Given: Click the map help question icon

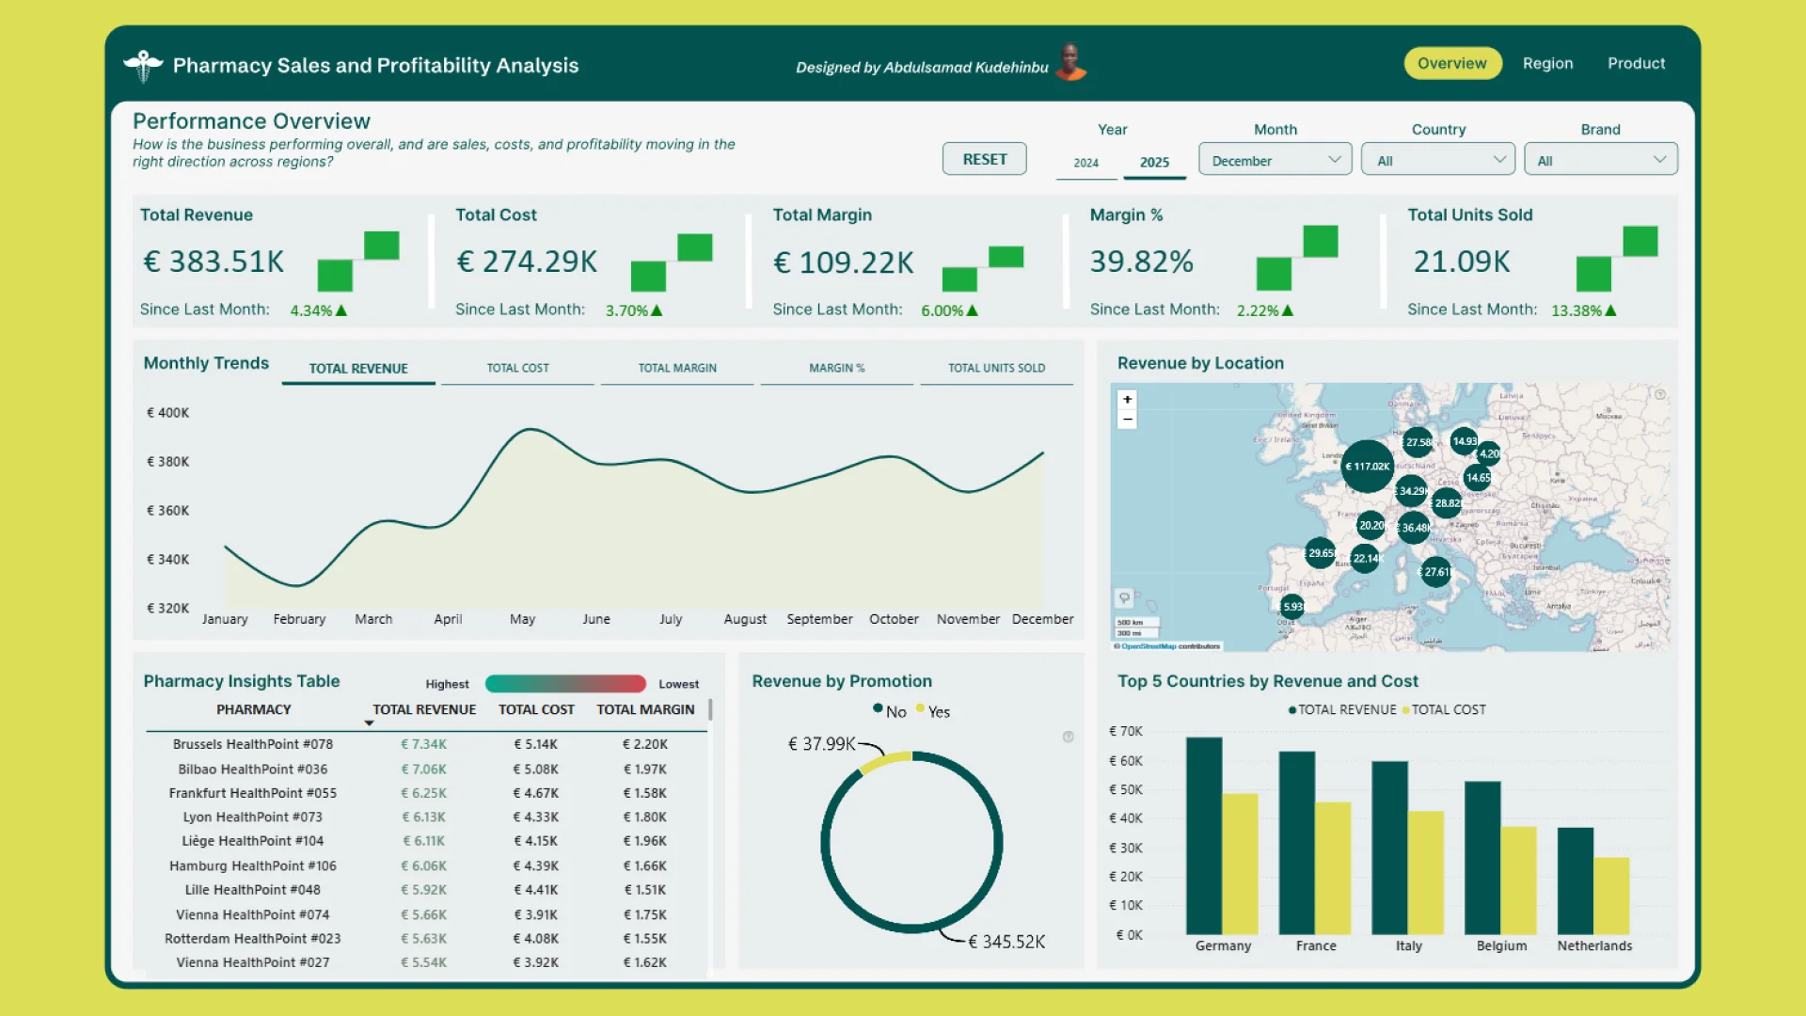Looking at the screenshot, I should (1660, 395).
